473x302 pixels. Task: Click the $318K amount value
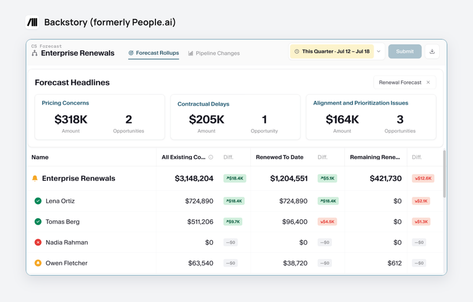point(71,119)
